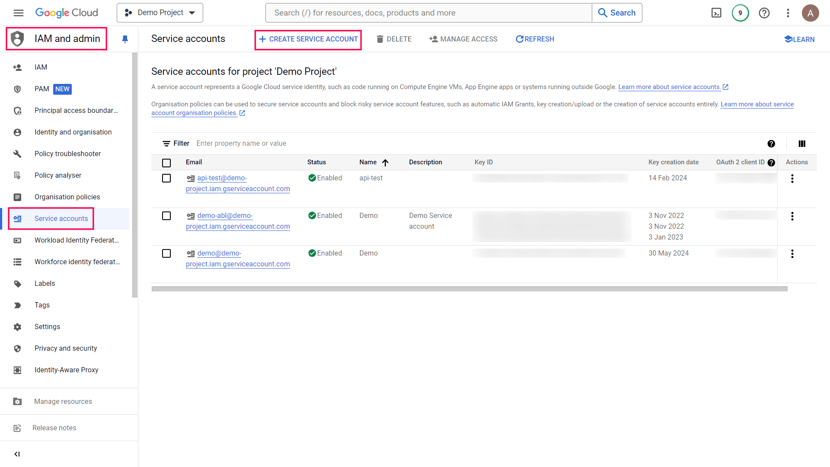Tick checkbox next to demo@demo-project account
Screen dimensions: 830x467
click(x=166, y=253)
